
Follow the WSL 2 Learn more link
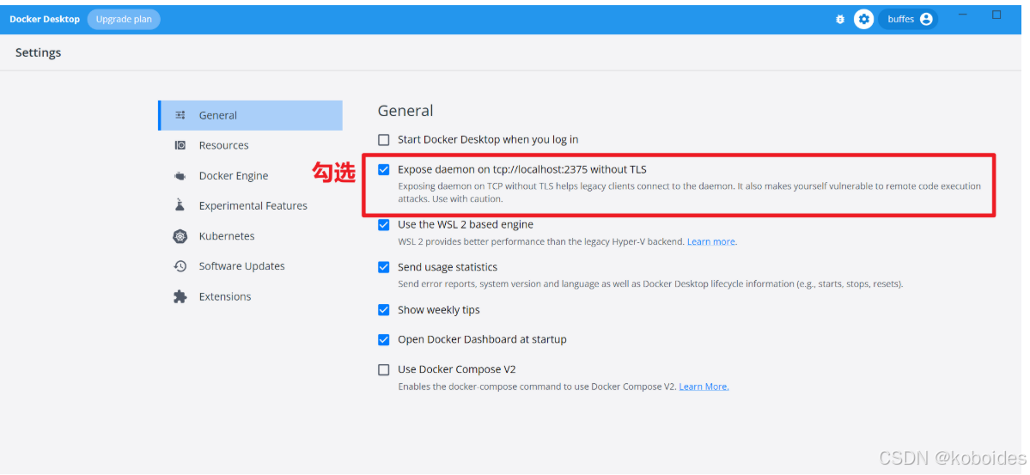[x=710, y=241]
